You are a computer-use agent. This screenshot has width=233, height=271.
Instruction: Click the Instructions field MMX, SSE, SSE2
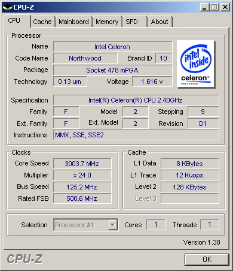[x=136, y=135]
